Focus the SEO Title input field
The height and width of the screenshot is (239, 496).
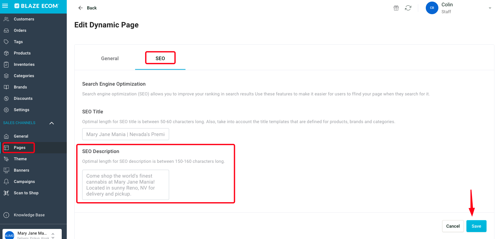tap(126, 134)
